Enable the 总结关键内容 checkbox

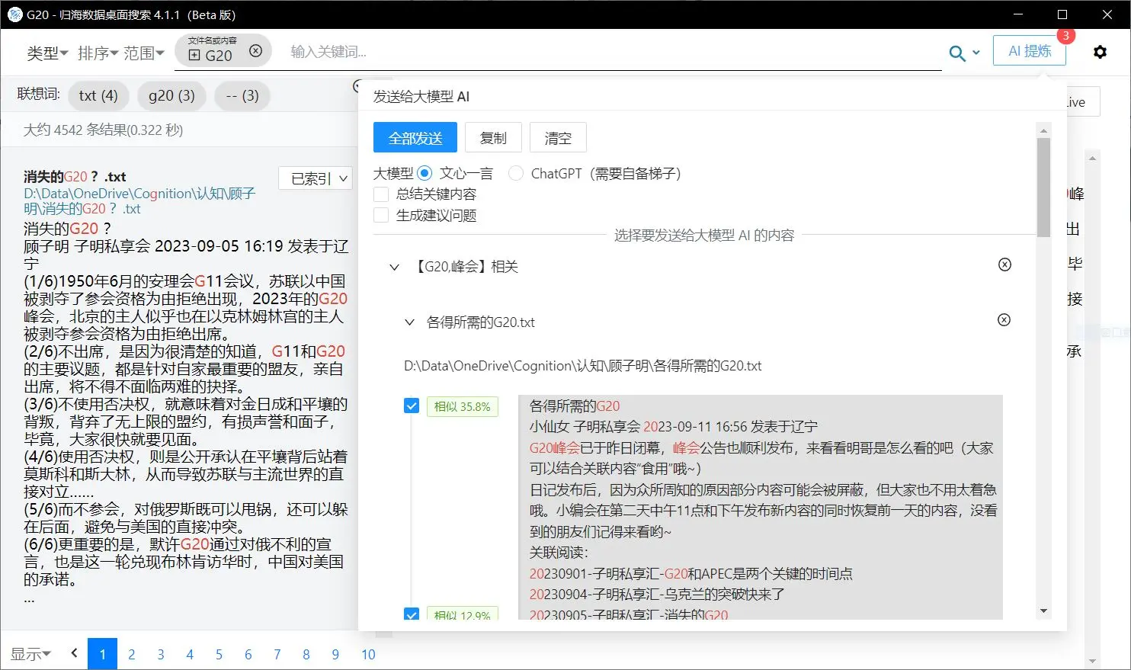(x=381, y=194)
